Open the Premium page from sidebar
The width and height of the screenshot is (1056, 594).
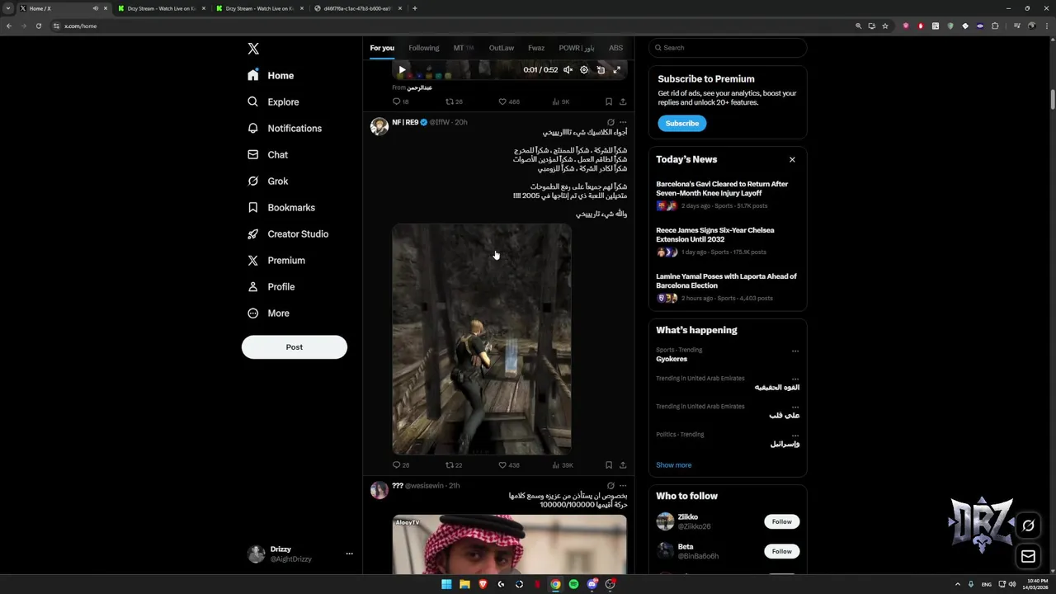pos(276,260)
